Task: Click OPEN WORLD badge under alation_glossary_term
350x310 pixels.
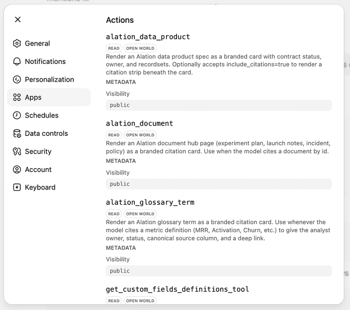Action: [140, 214]
